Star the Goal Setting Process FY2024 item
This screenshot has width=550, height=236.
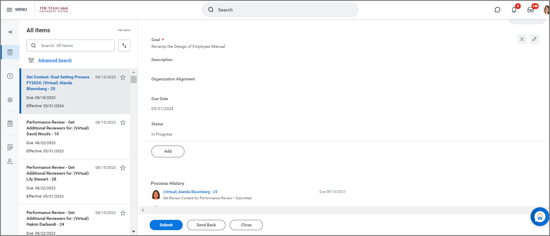tap(123, 77)
